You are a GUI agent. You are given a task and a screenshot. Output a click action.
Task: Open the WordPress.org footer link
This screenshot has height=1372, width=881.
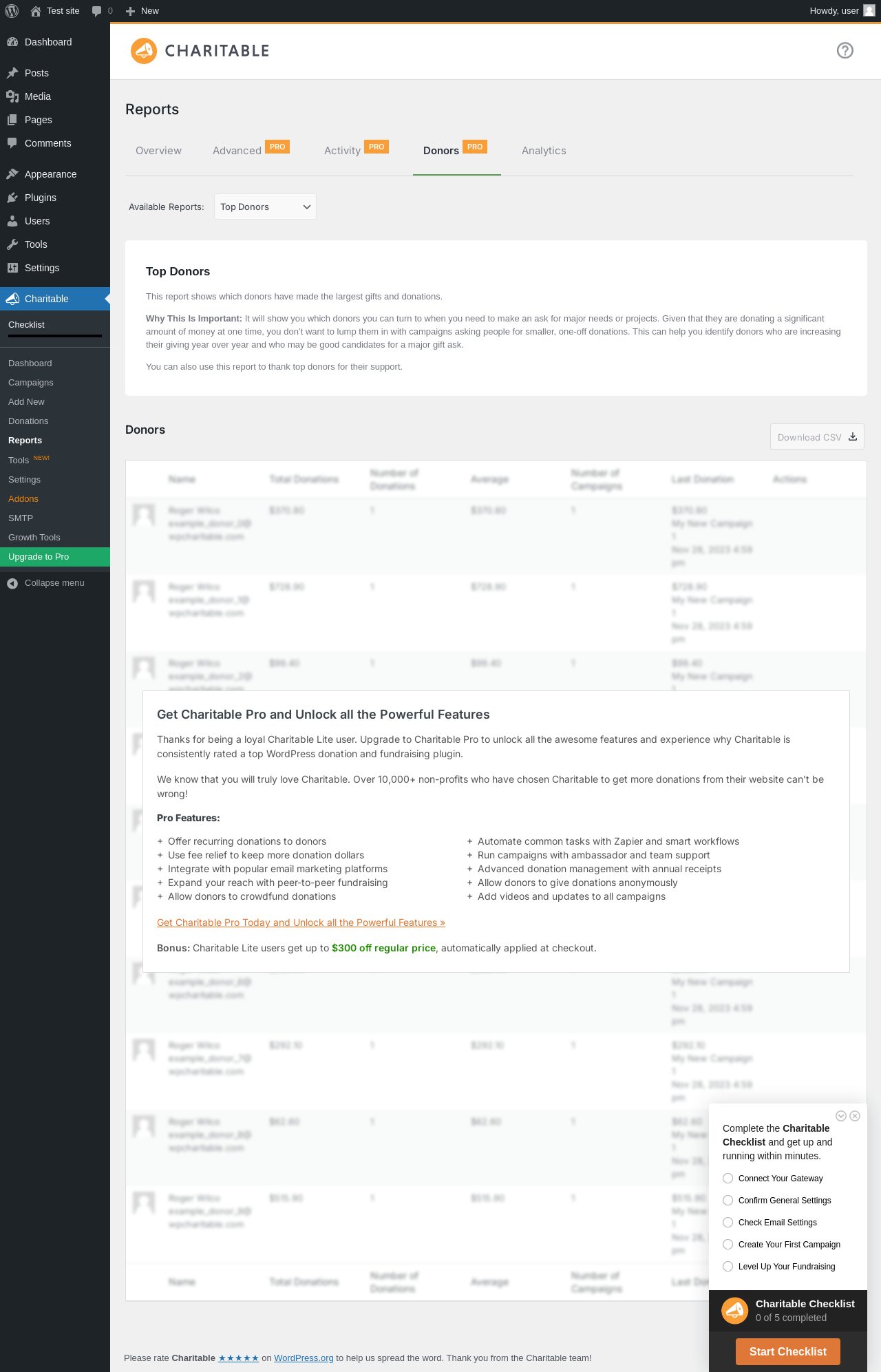(304, 1358)
